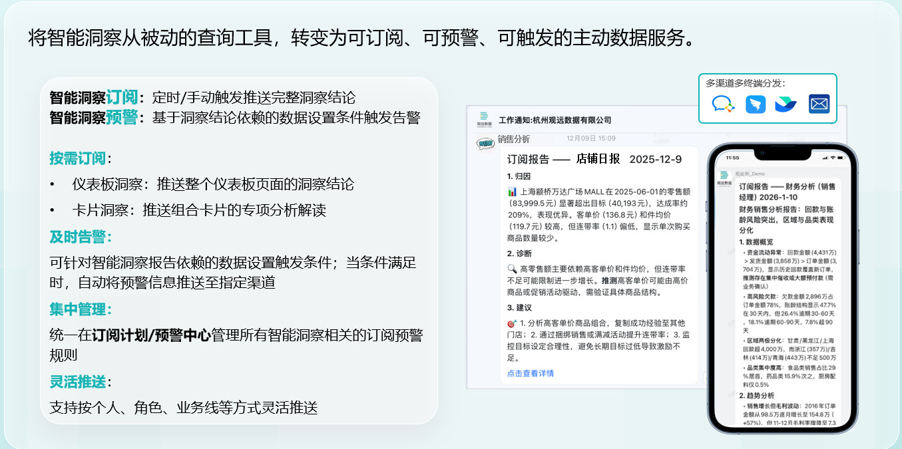
Task: Click the 灵活推送 section heading
Action: [77, 382]
